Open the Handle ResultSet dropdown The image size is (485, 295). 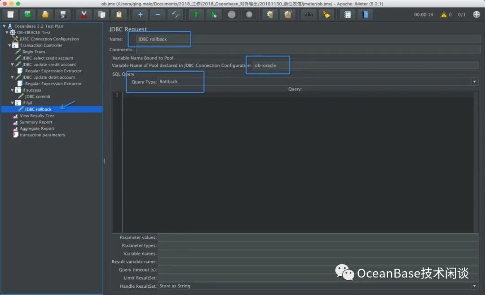[x=474, y=286]
